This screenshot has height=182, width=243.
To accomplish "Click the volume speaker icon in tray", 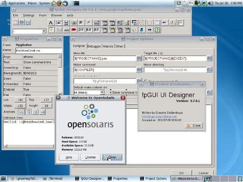I will [210, 3].
